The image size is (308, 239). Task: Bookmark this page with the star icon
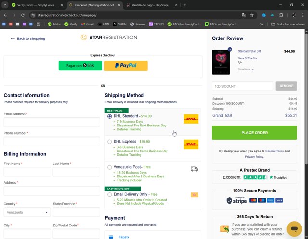coord(252,15)
